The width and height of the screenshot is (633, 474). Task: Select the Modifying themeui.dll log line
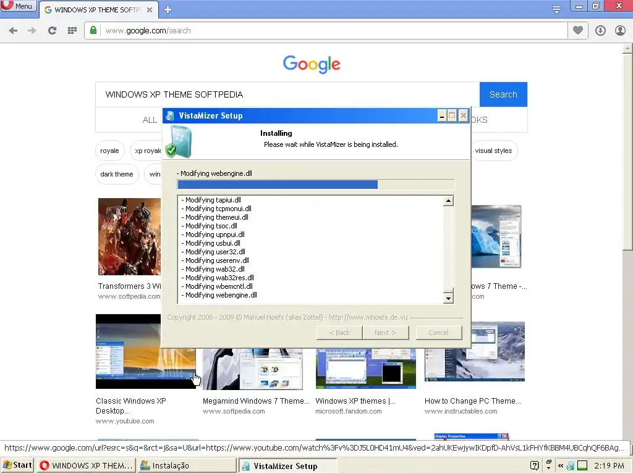[x=215, y=217]
